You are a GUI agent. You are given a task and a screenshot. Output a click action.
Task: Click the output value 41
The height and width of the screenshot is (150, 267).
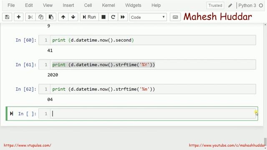coord(50,50)
